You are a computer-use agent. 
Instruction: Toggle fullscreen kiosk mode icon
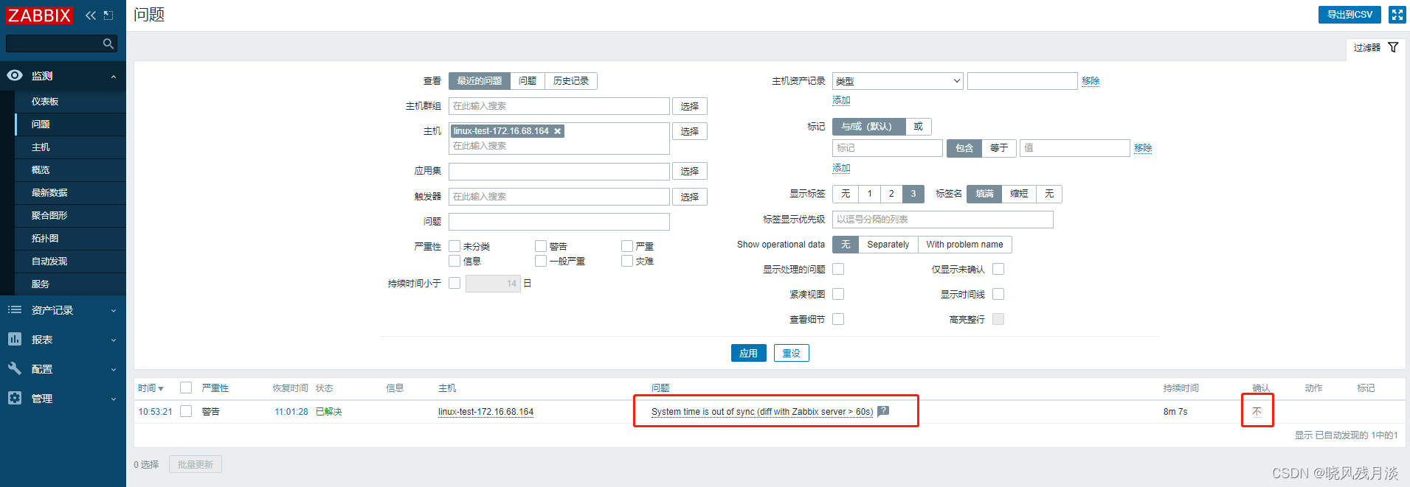1397,15
